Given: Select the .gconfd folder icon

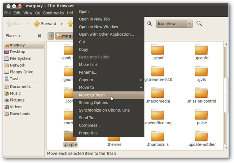Looking at the screenshot, I should tap(201, 50).
